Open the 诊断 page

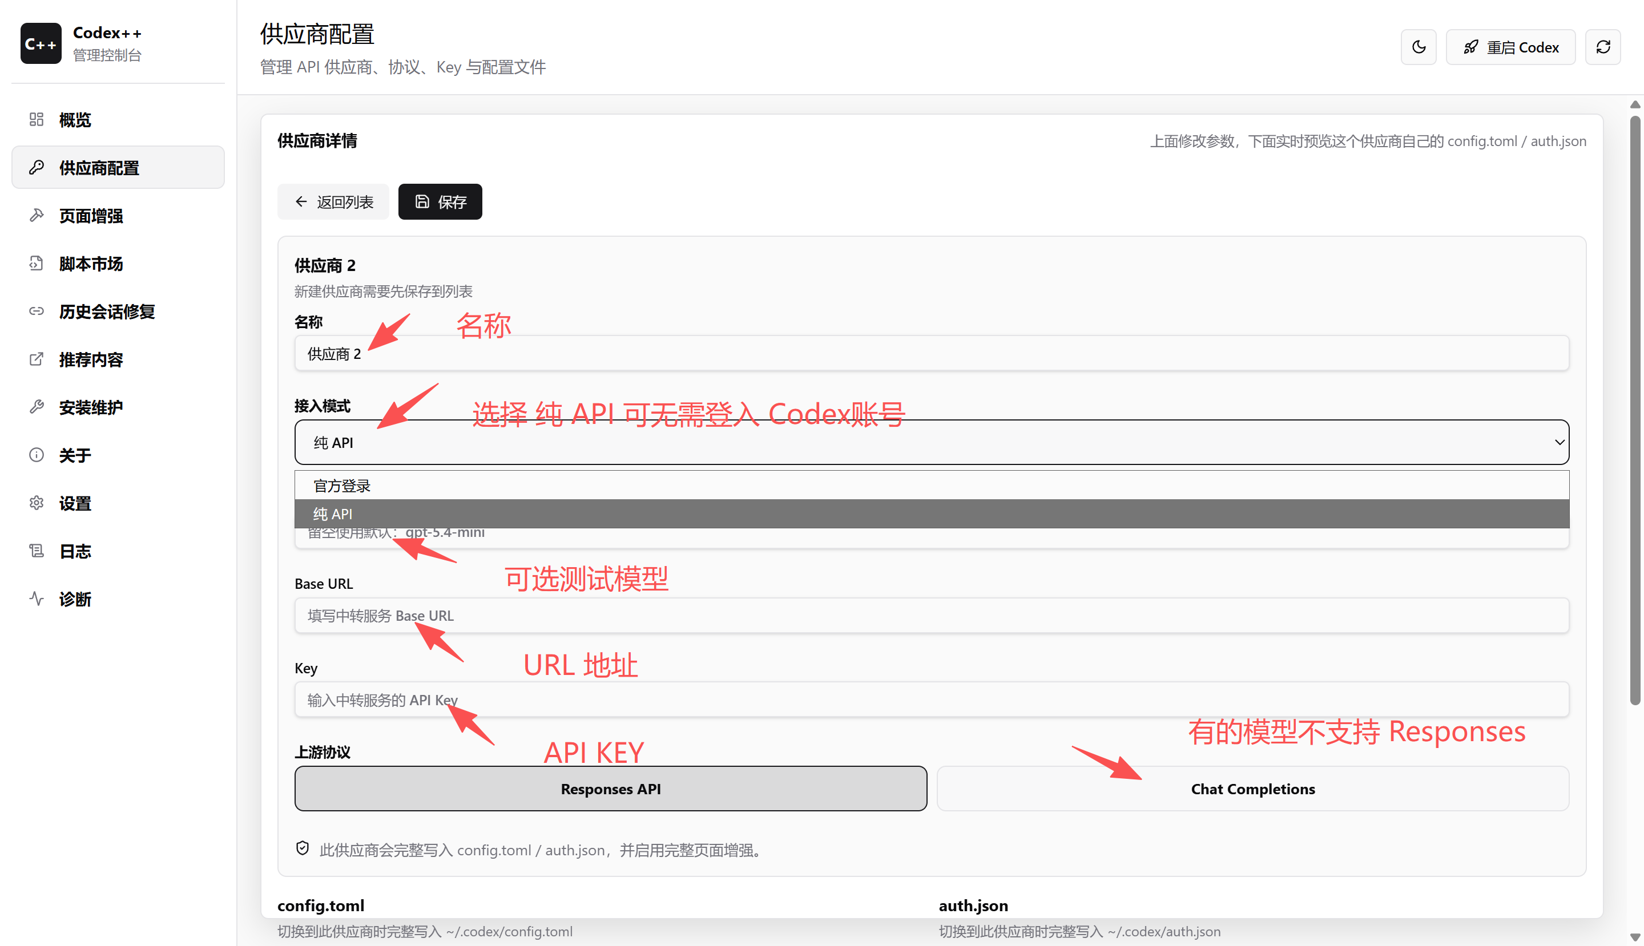[118, 599]
